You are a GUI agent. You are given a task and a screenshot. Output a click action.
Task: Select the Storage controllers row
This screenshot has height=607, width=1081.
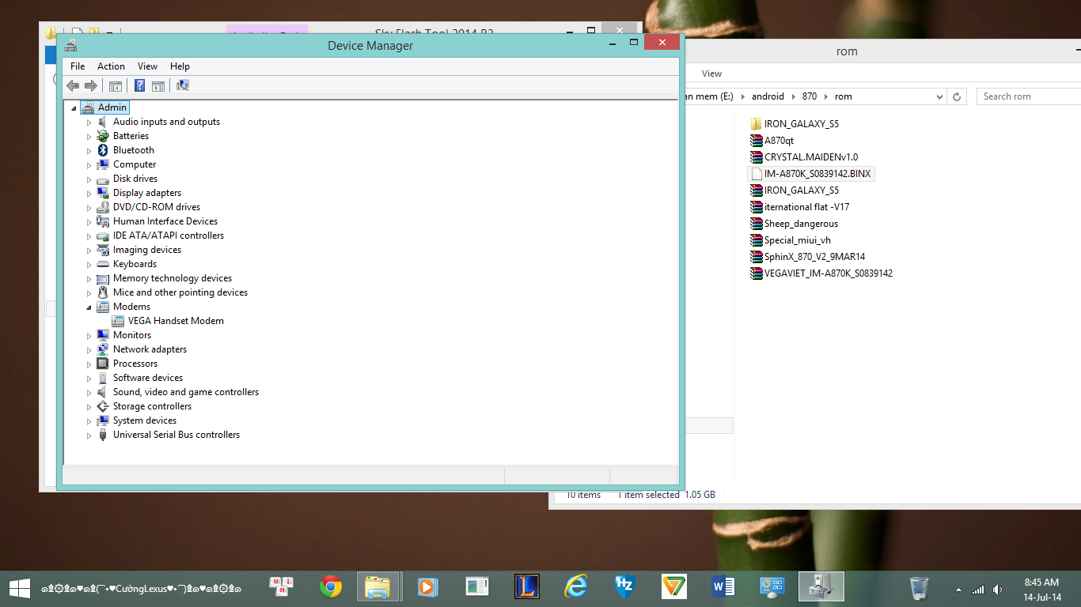pyautogui.click(x=152, y=406)
